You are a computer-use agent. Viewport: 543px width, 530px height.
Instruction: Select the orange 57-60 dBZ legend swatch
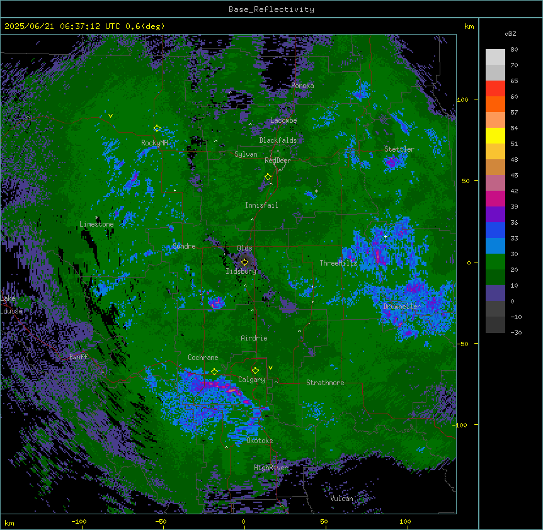tap(495, 104)
